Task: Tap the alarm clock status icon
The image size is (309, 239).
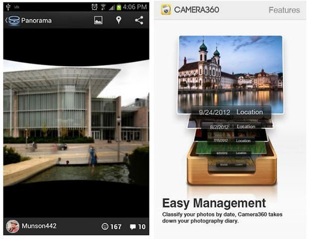Action: tap(94, 7)
